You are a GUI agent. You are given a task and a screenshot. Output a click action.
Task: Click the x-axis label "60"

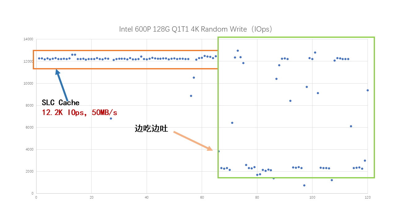[x=202, y=197]
